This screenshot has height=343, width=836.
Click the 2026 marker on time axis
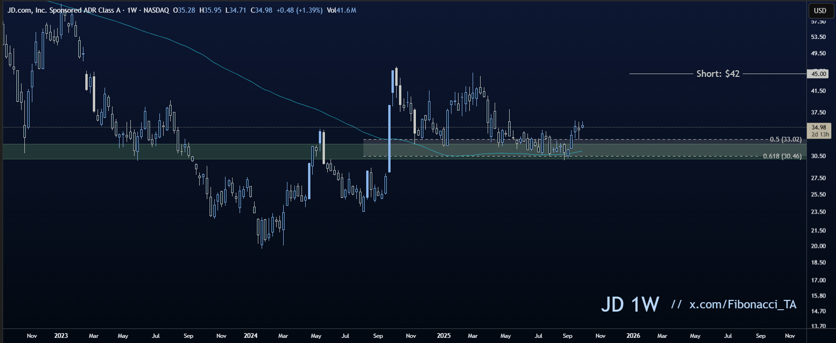[633, 336]
